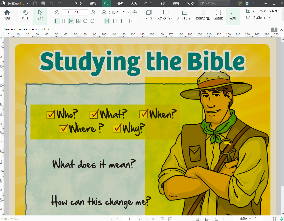Image resolution: width=284 pixels, height=221 pixels.
Task: Click the Print icon
Action: click(43, 4)
